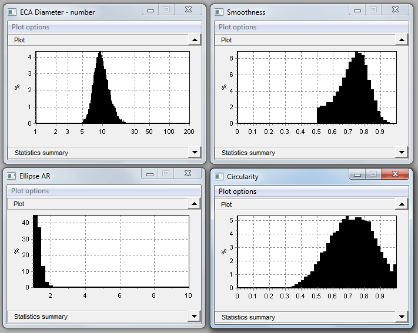Close the Circularity window
The image size is (418, 333).
click(394, 174)
